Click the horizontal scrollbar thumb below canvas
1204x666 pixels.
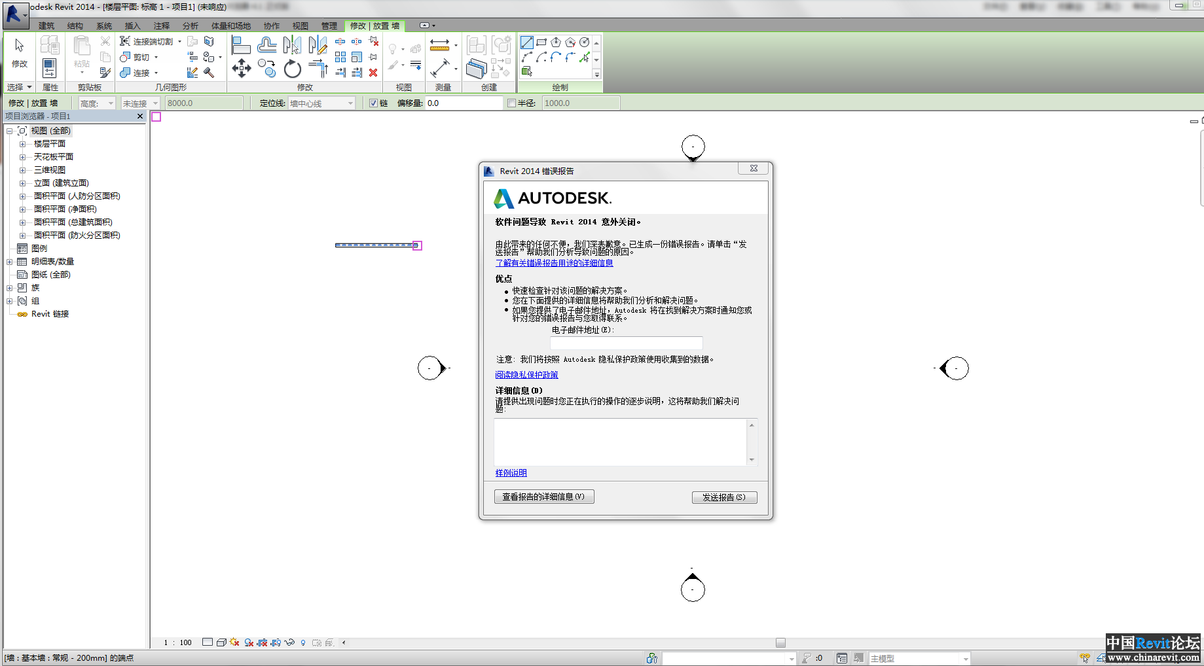(x=780, y=642)
